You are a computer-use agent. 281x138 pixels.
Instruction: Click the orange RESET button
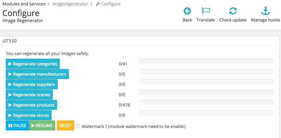pos(66,126)
